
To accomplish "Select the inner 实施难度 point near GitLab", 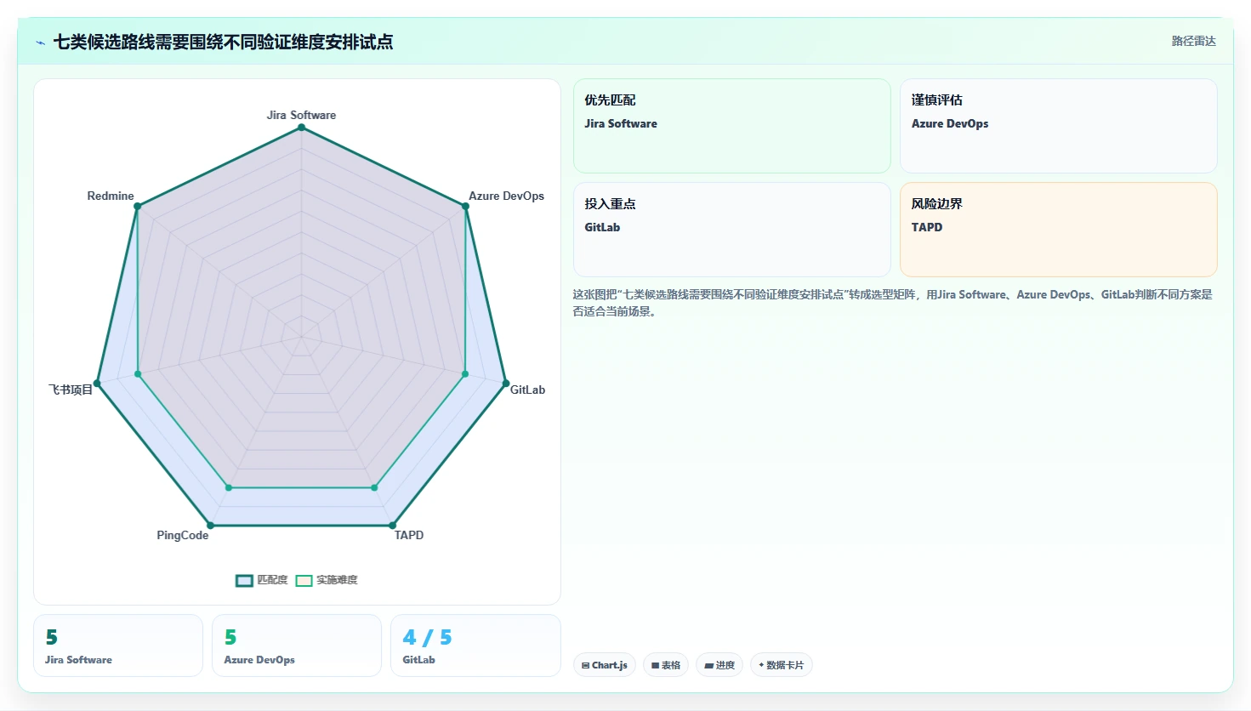I will click(464, 374).
